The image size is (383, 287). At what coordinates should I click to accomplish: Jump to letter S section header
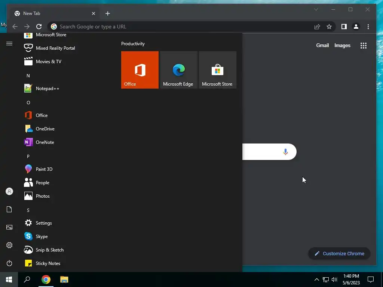[x=28, y=210]
